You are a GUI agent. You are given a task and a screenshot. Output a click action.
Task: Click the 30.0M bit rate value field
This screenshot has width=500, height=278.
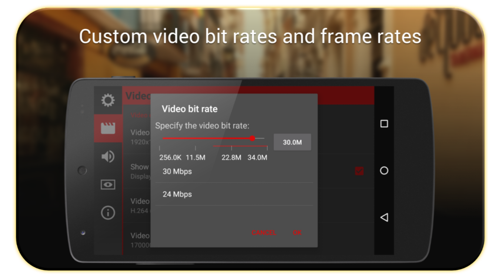coord(292,142)
